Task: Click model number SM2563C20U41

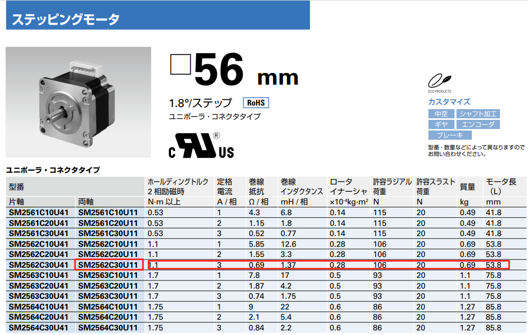Action: (38, 286)
